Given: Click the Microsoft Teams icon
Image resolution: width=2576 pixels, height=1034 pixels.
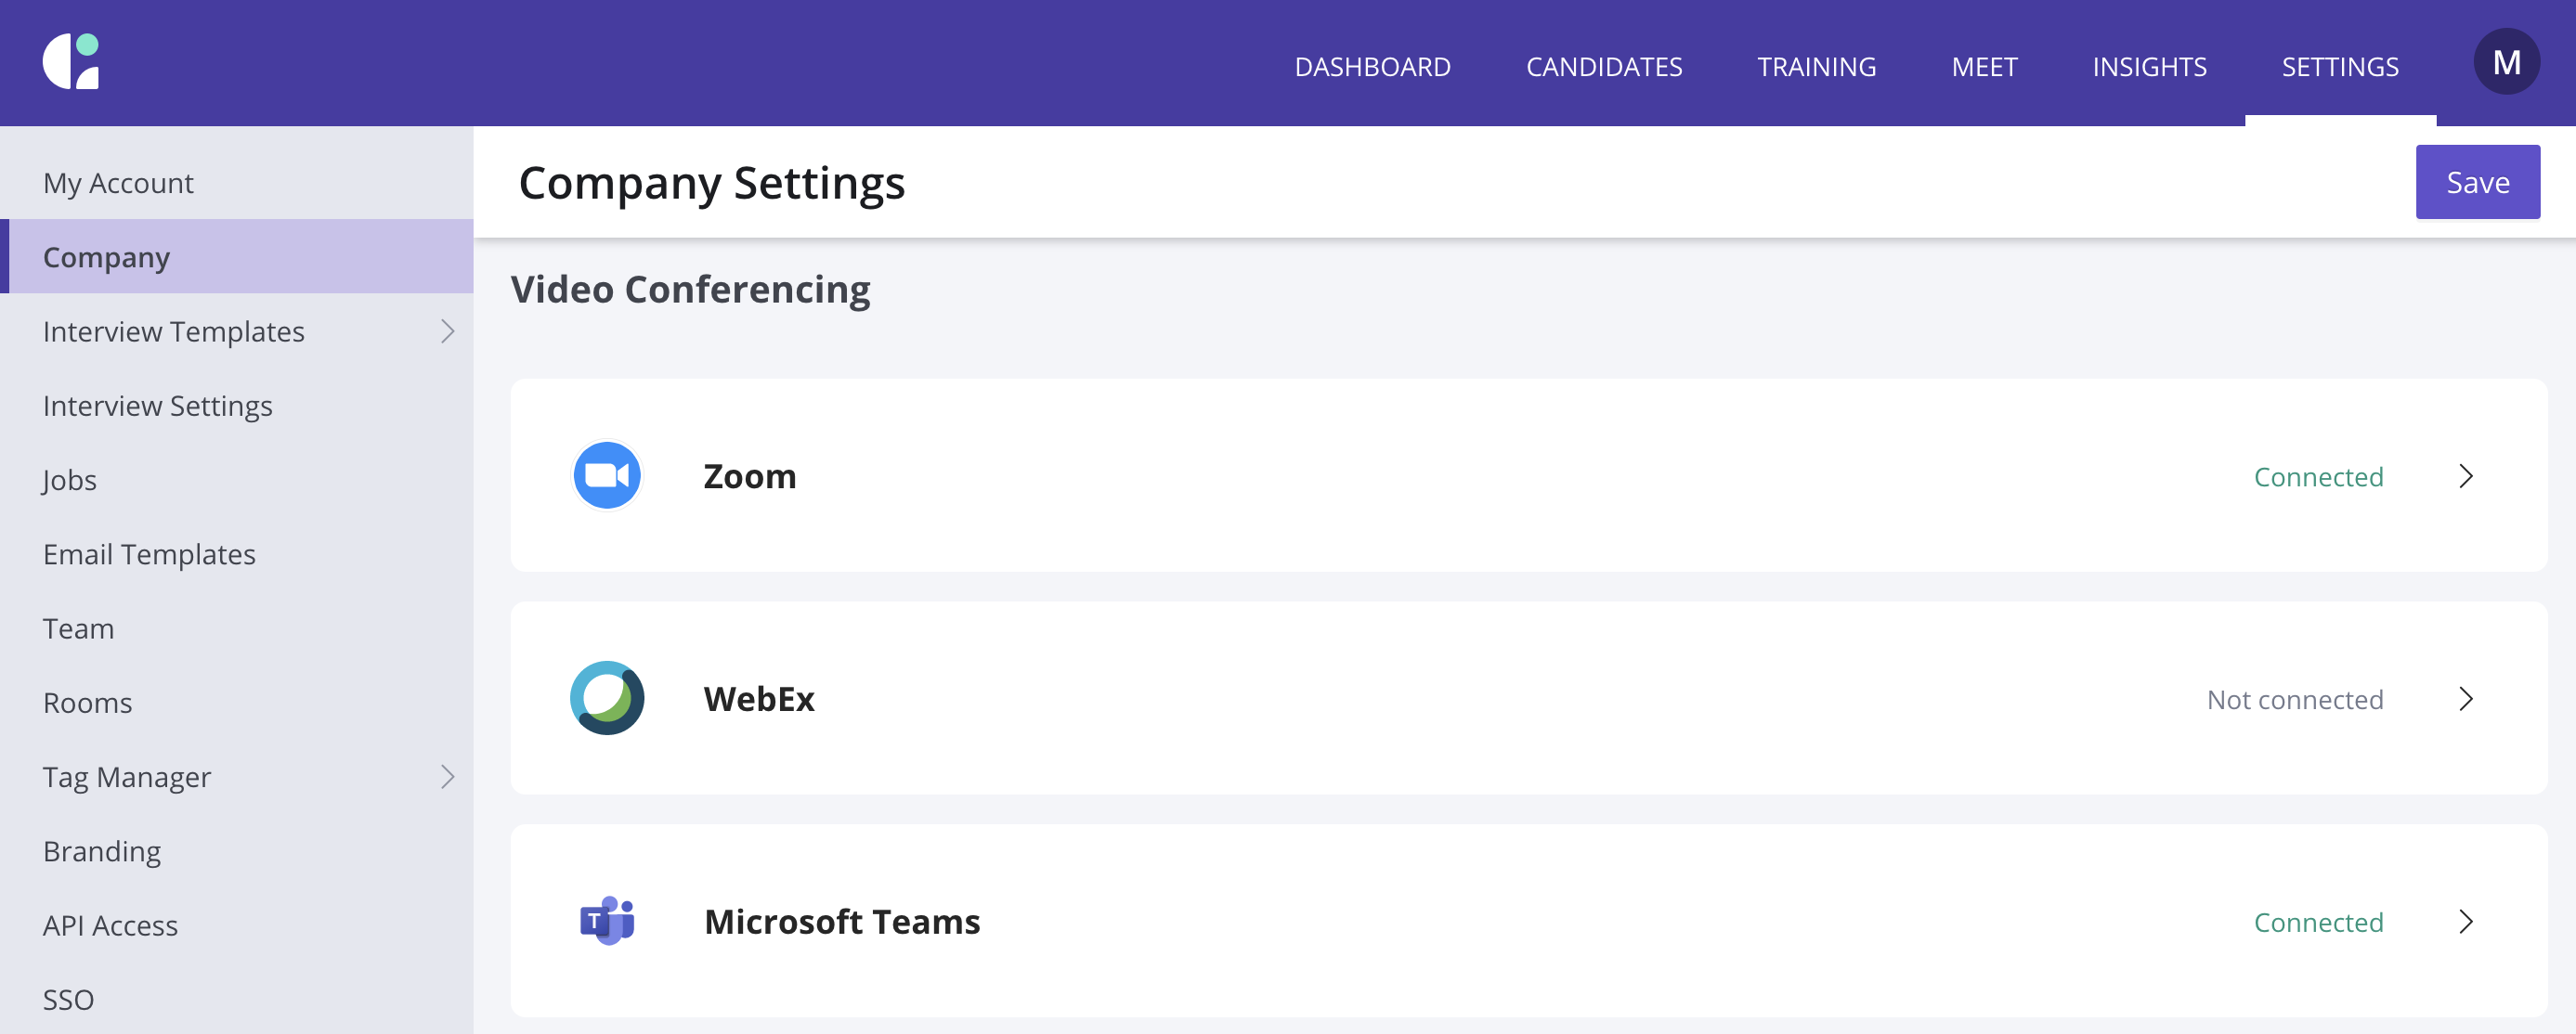Looking at the screenshot, I should 607,921.
